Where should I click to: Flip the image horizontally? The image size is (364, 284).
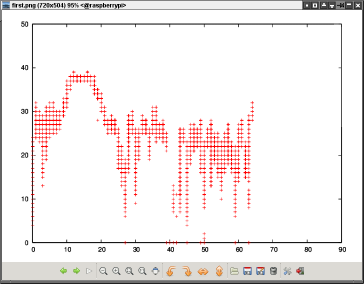pos(202,271)
